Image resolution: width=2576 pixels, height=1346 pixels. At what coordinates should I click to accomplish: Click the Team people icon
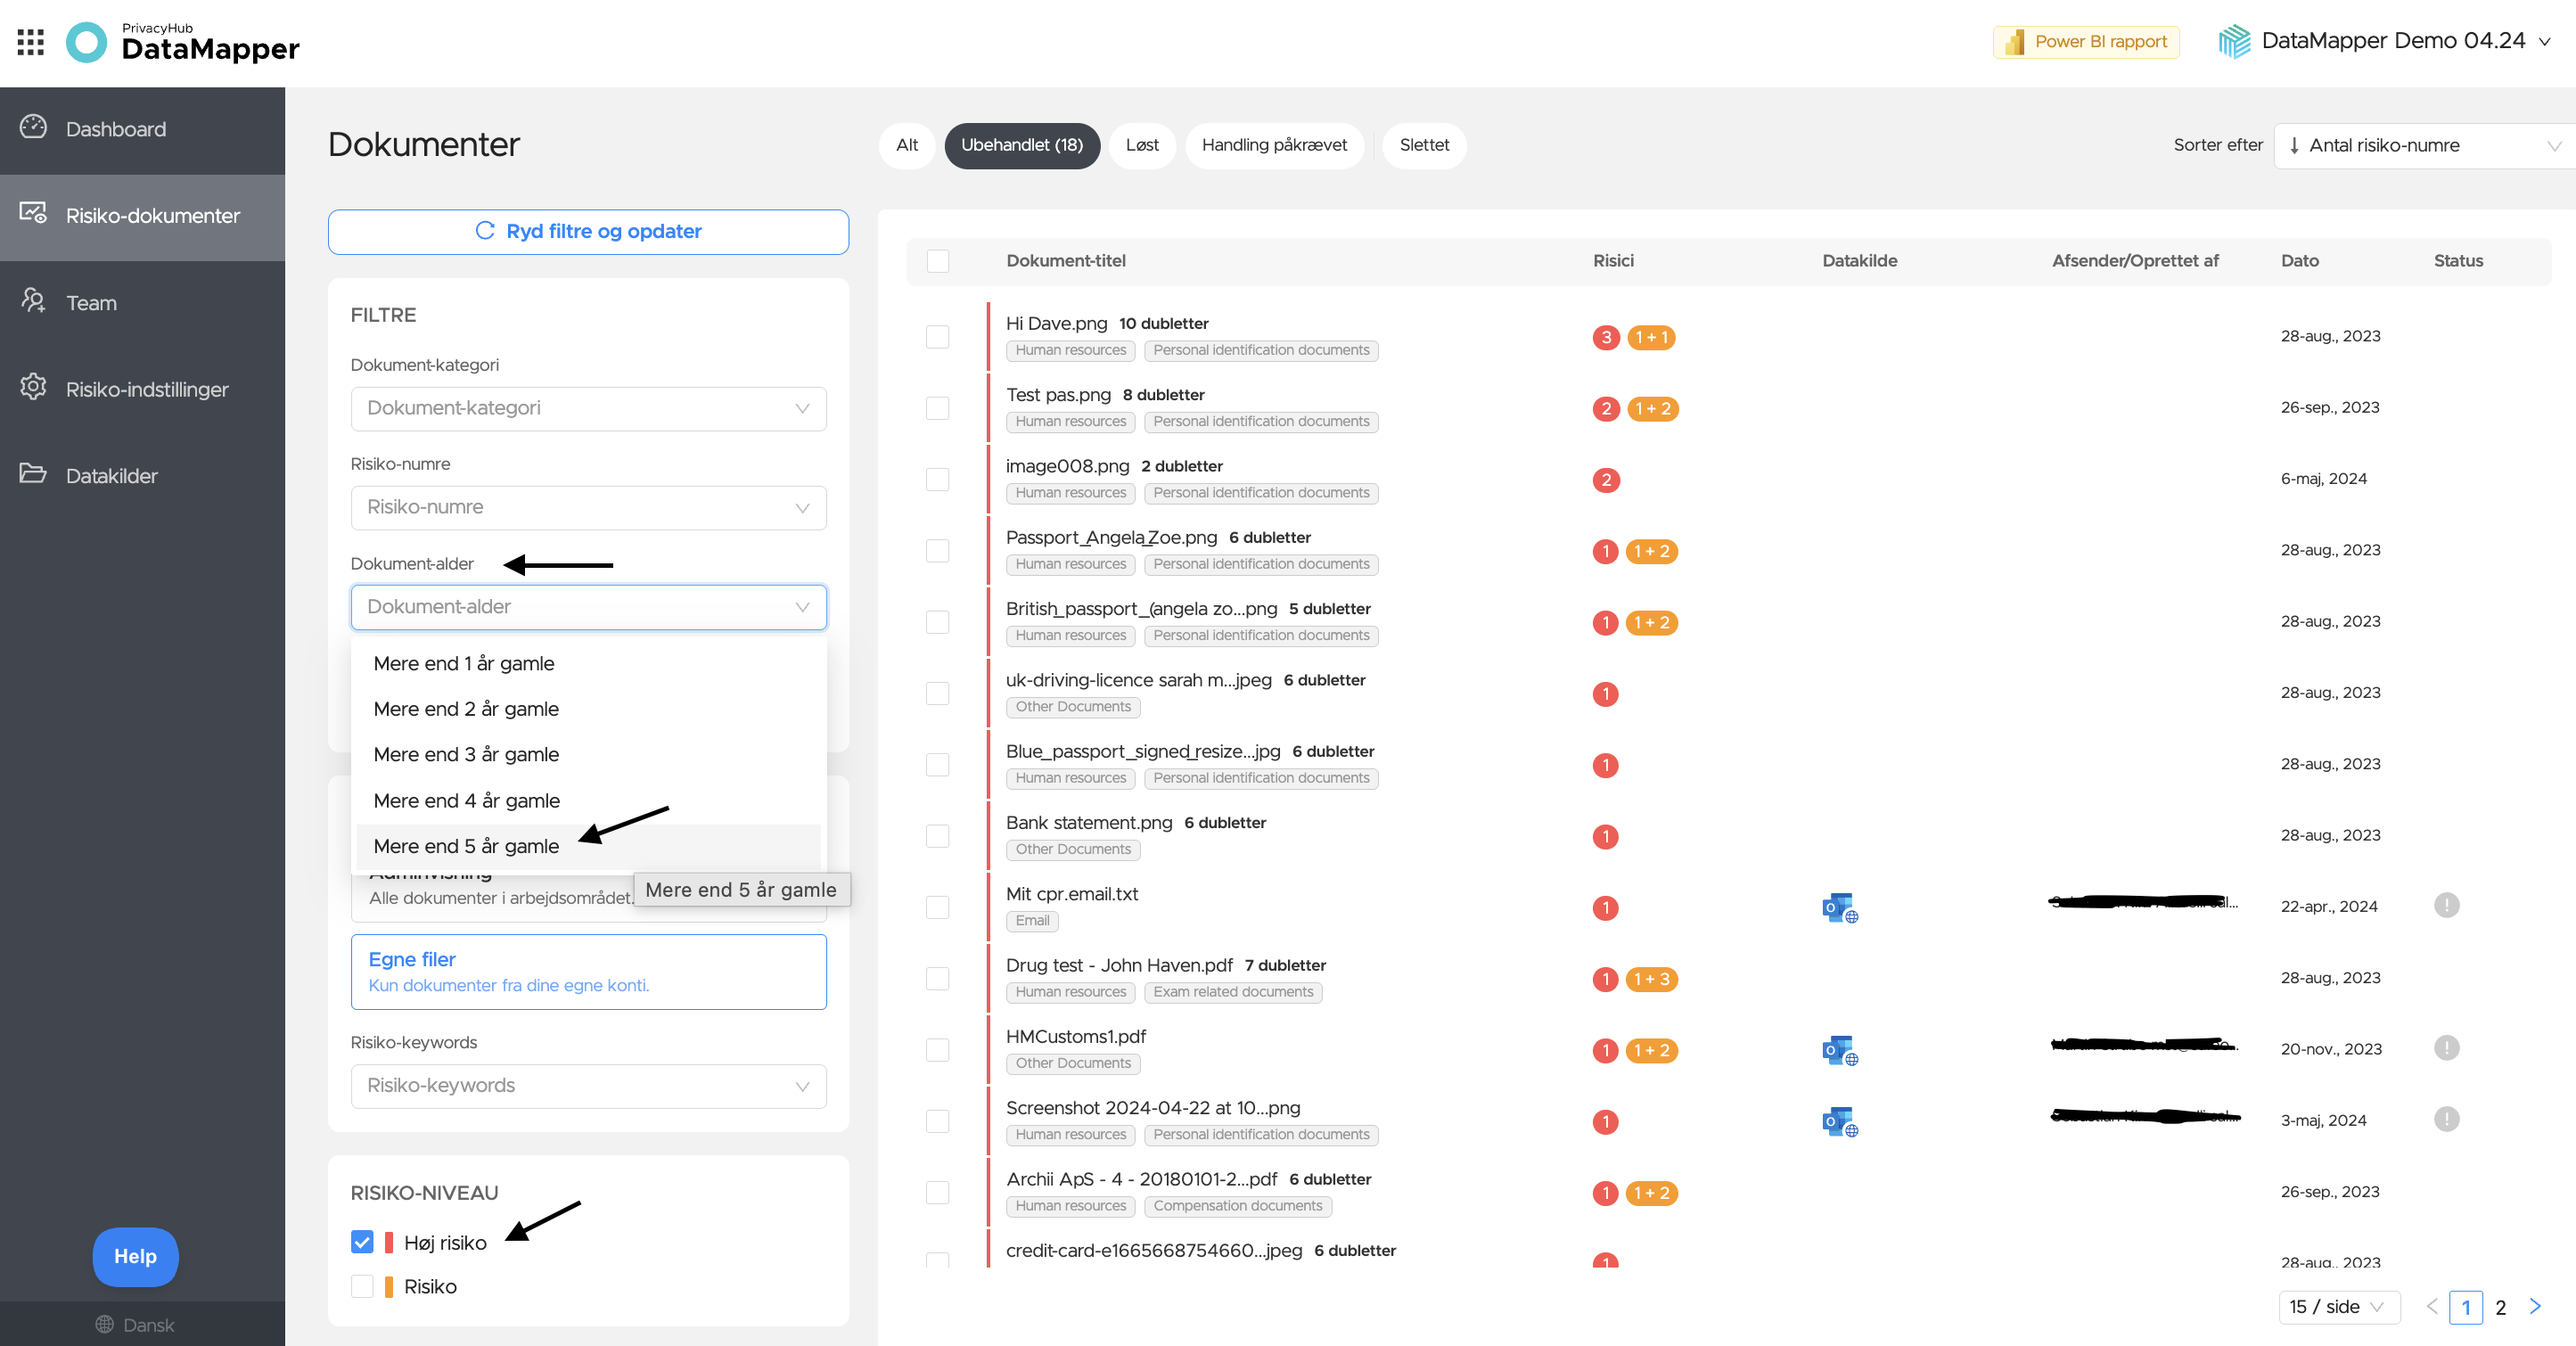(x=33, y=301)
